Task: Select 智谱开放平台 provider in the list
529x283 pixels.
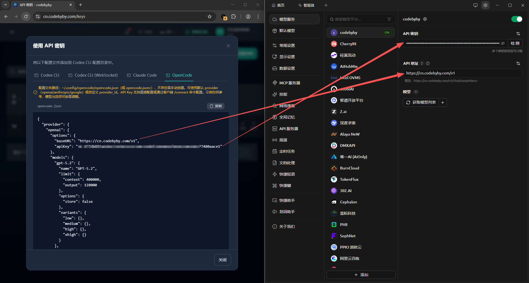Action: pyautogui.click(x=361, y=100)
